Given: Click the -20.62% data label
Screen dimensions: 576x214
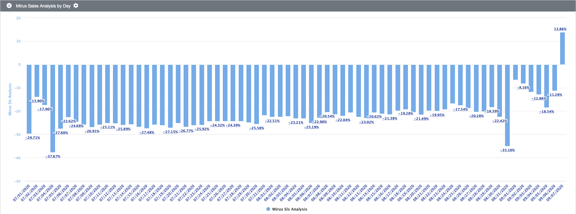Looking at the screenshot, I should (374, 117).
